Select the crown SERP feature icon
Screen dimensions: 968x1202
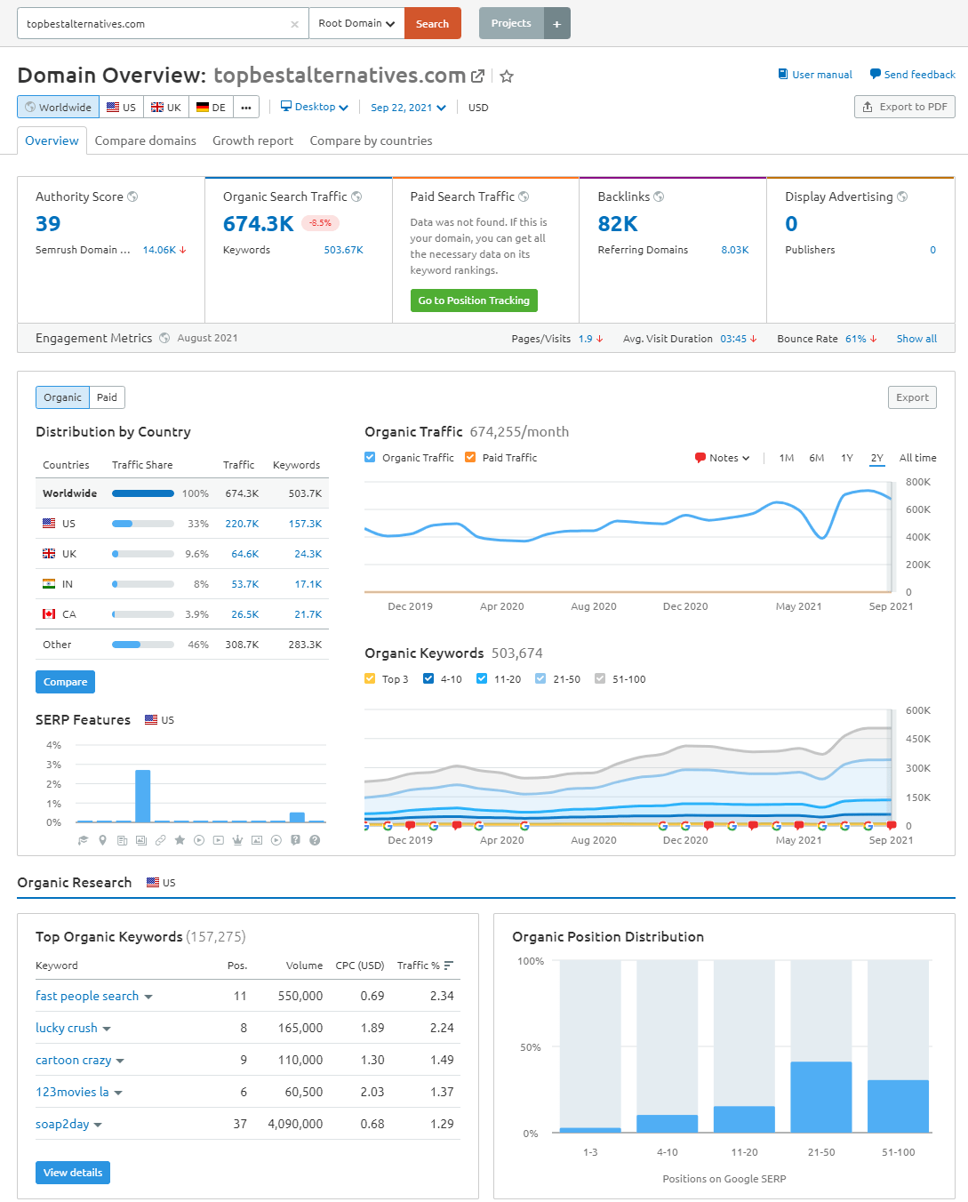237,840
